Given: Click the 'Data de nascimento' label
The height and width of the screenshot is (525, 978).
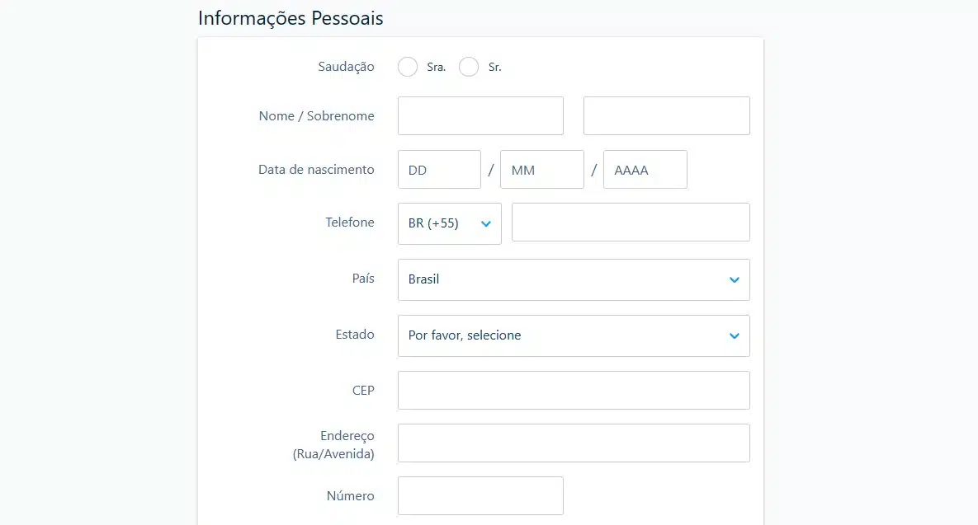Looking at the screenshot, I should point(316,170).
